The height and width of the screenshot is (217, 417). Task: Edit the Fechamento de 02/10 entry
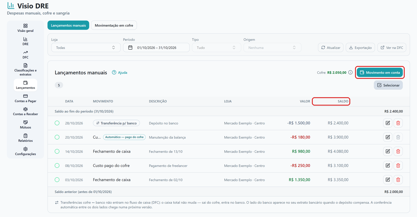tap(388, 179)
